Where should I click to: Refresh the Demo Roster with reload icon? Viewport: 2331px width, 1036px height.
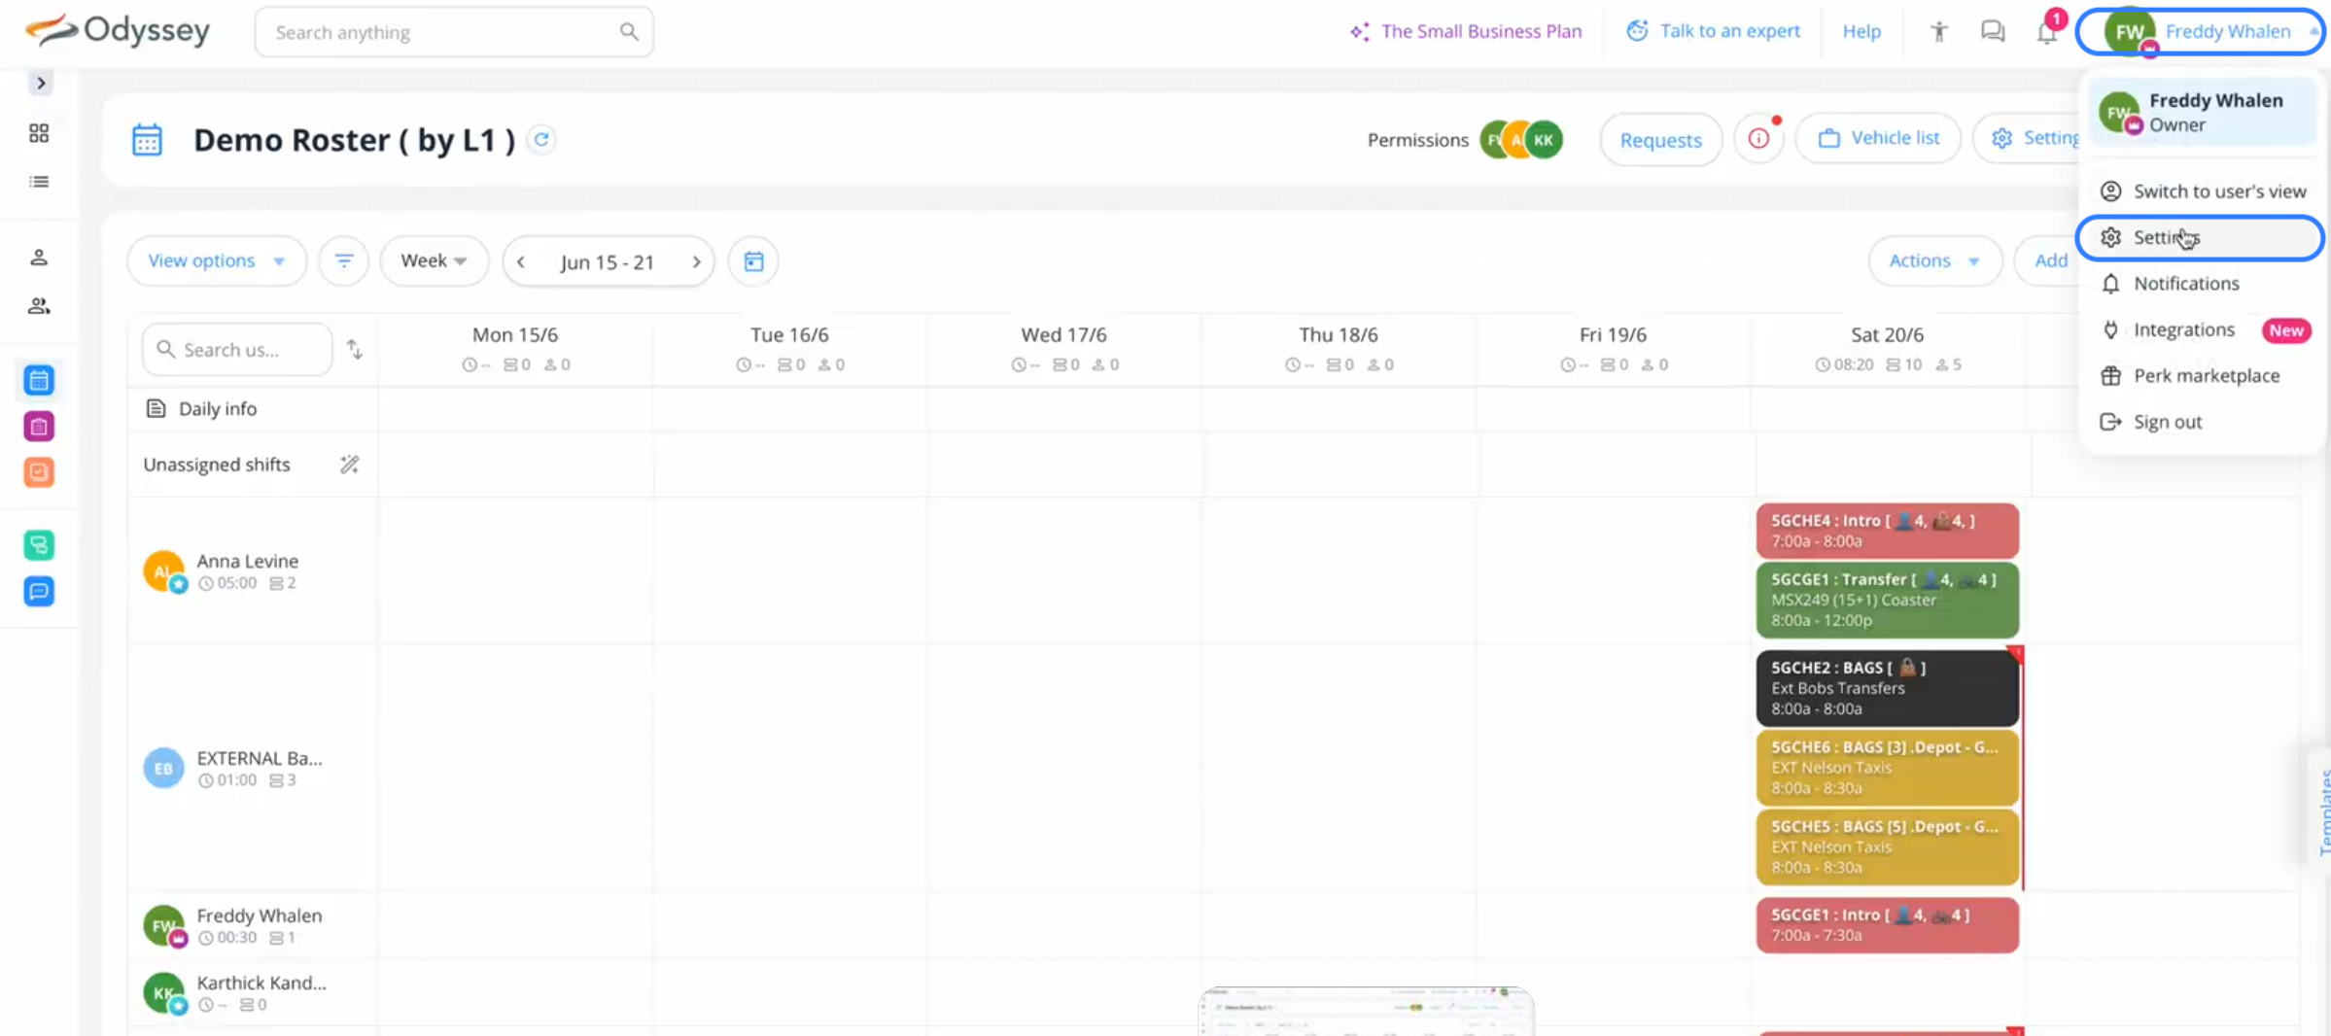tap(541, 140)
